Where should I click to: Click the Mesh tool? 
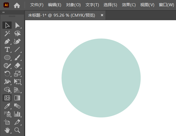[7, 98]
